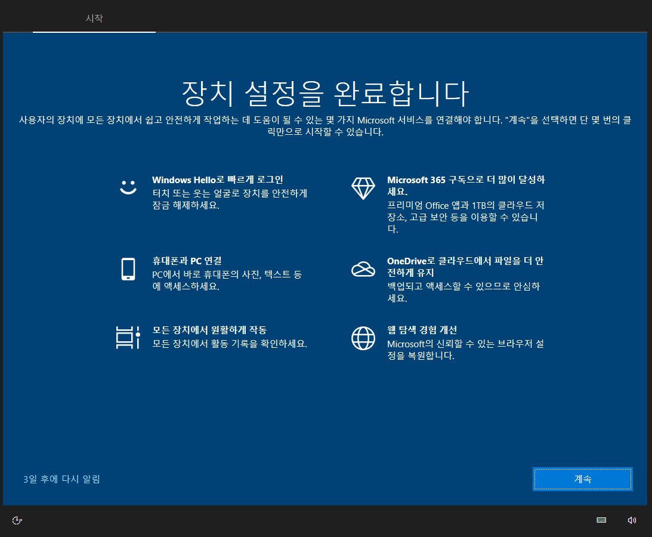652x537 pixels.
Task: Click 'Microsoft 365 구독으로 더 많이 달성하세요' heading
Action: point(466,186)
